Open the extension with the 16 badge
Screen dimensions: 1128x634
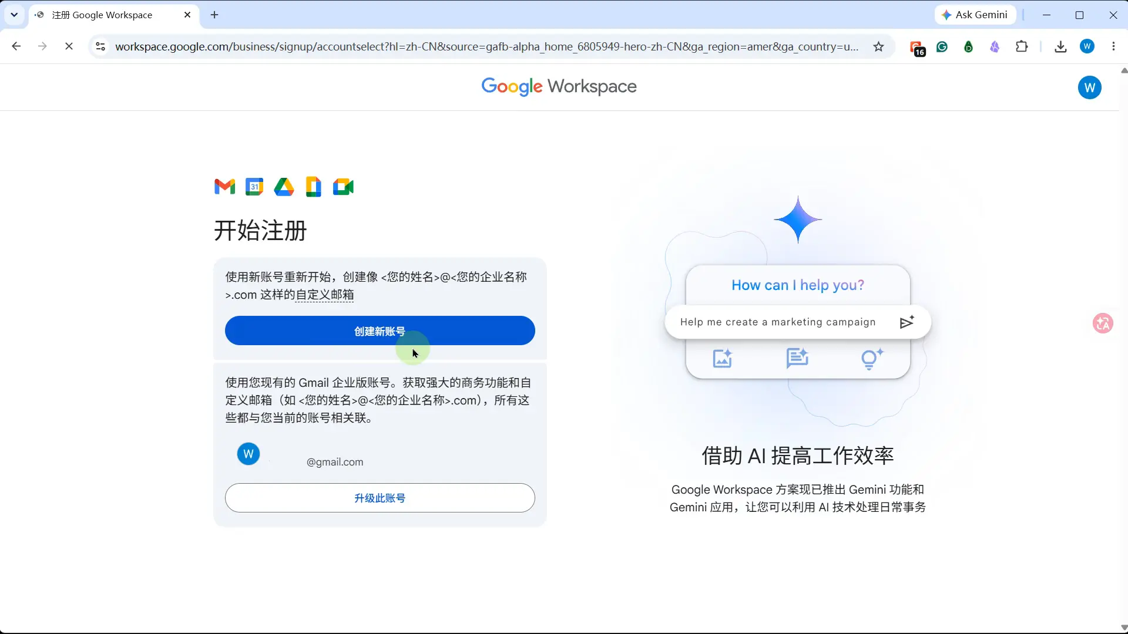pos(916,48)
